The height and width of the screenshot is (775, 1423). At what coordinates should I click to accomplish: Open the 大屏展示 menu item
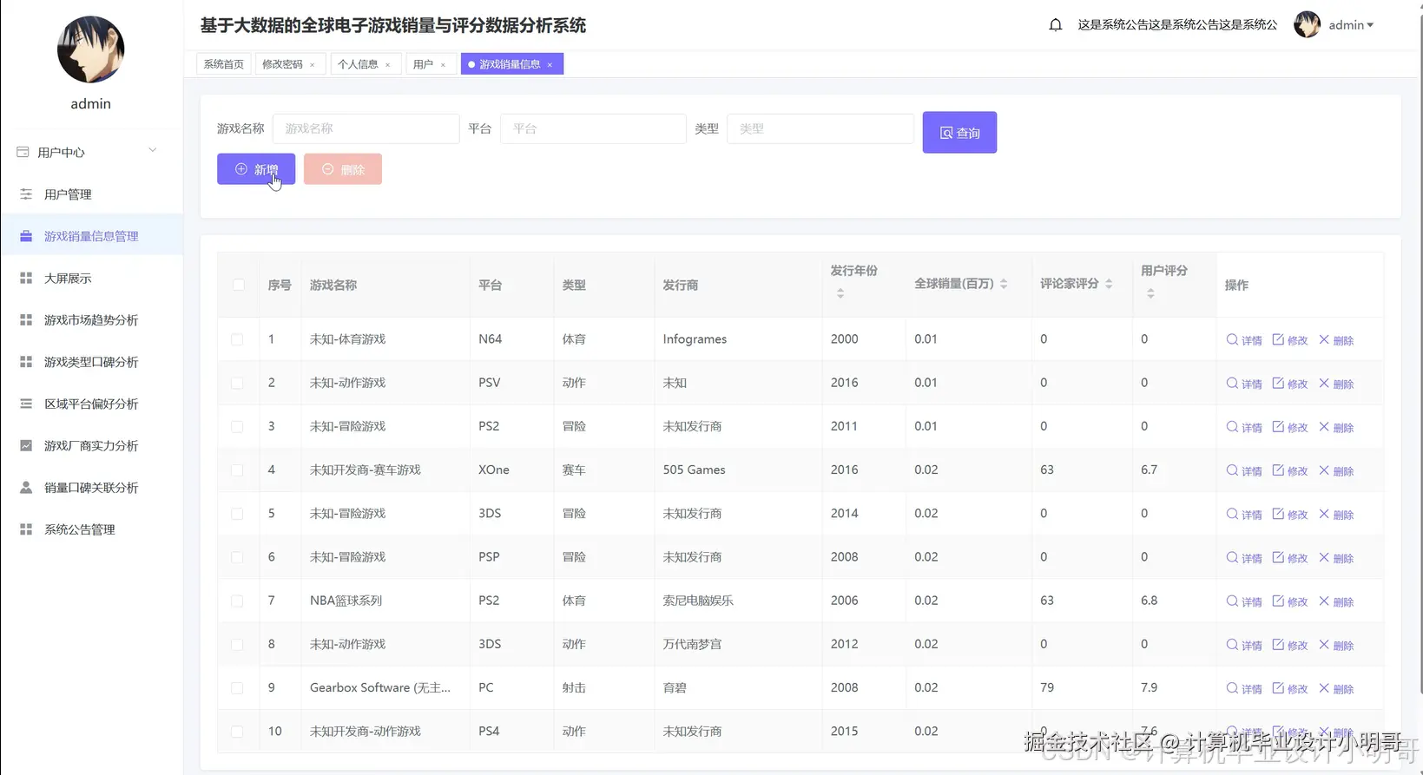(x=91, y=279)
